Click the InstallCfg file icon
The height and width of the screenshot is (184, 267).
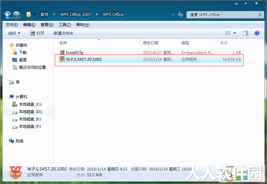(62, 52)
